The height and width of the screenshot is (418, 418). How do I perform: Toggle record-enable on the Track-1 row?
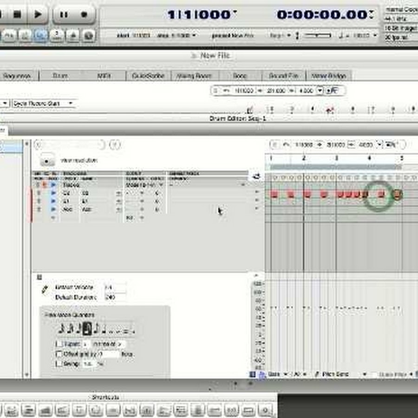pyautogui.click(x=45, y=185)
